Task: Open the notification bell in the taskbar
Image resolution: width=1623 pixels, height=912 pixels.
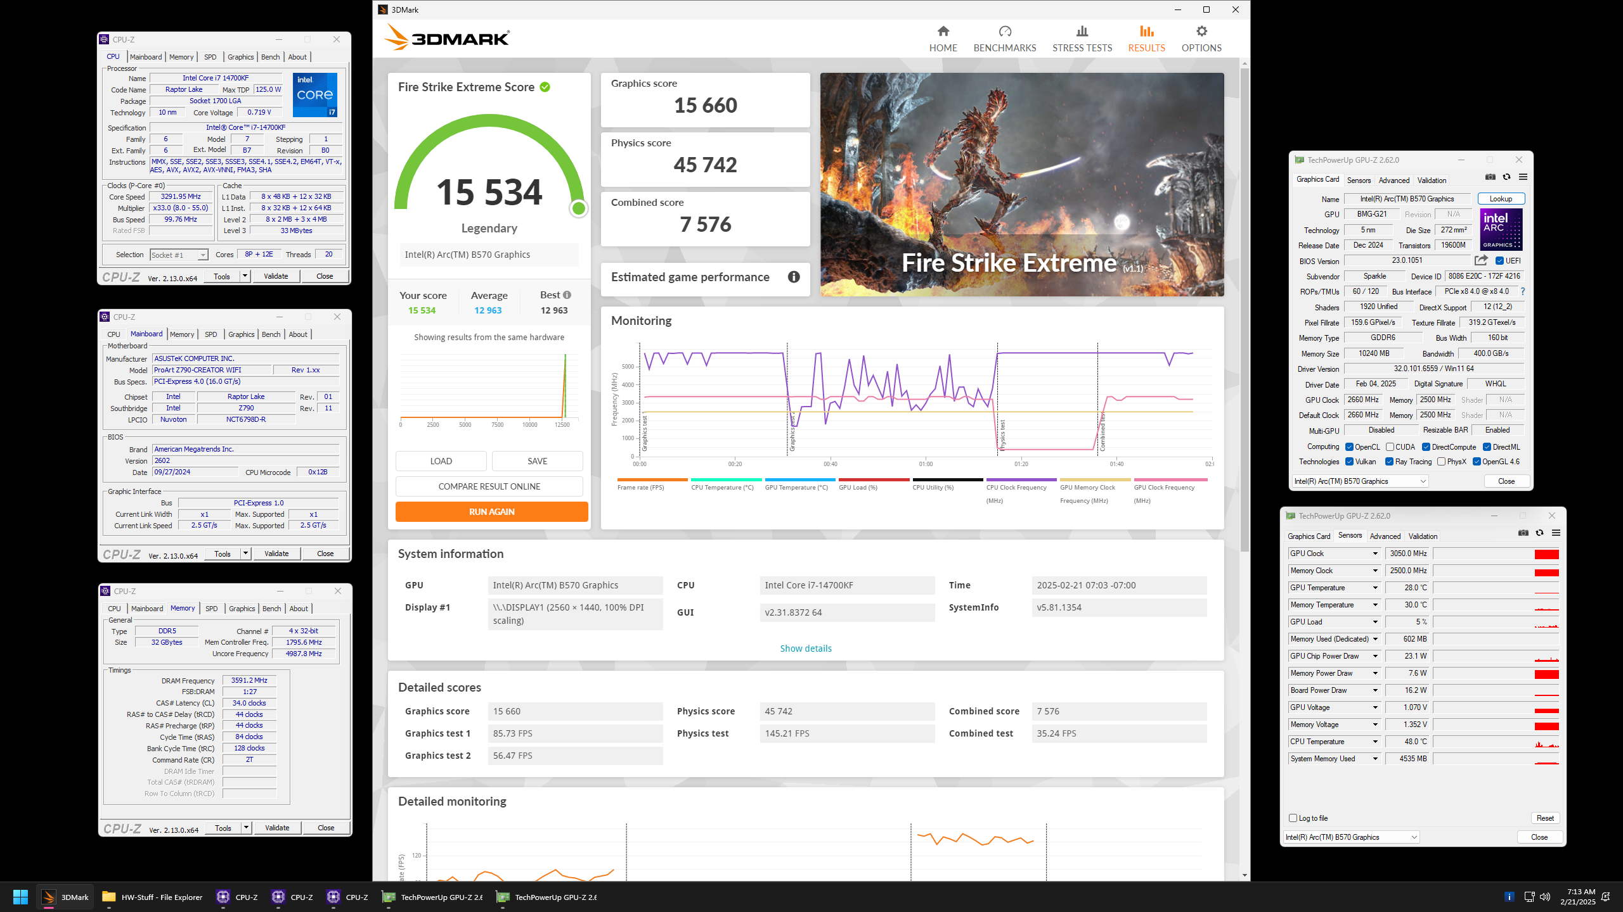Action: point(1606,896)
